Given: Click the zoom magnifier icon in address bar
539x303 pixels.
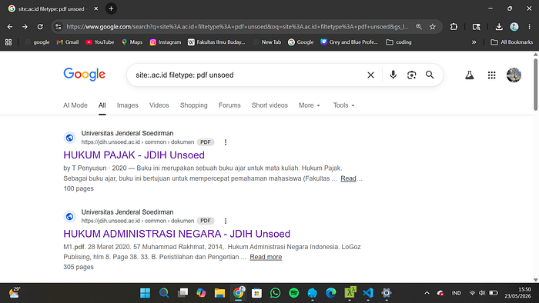Looking at the screenshot, I should point(419,27).
